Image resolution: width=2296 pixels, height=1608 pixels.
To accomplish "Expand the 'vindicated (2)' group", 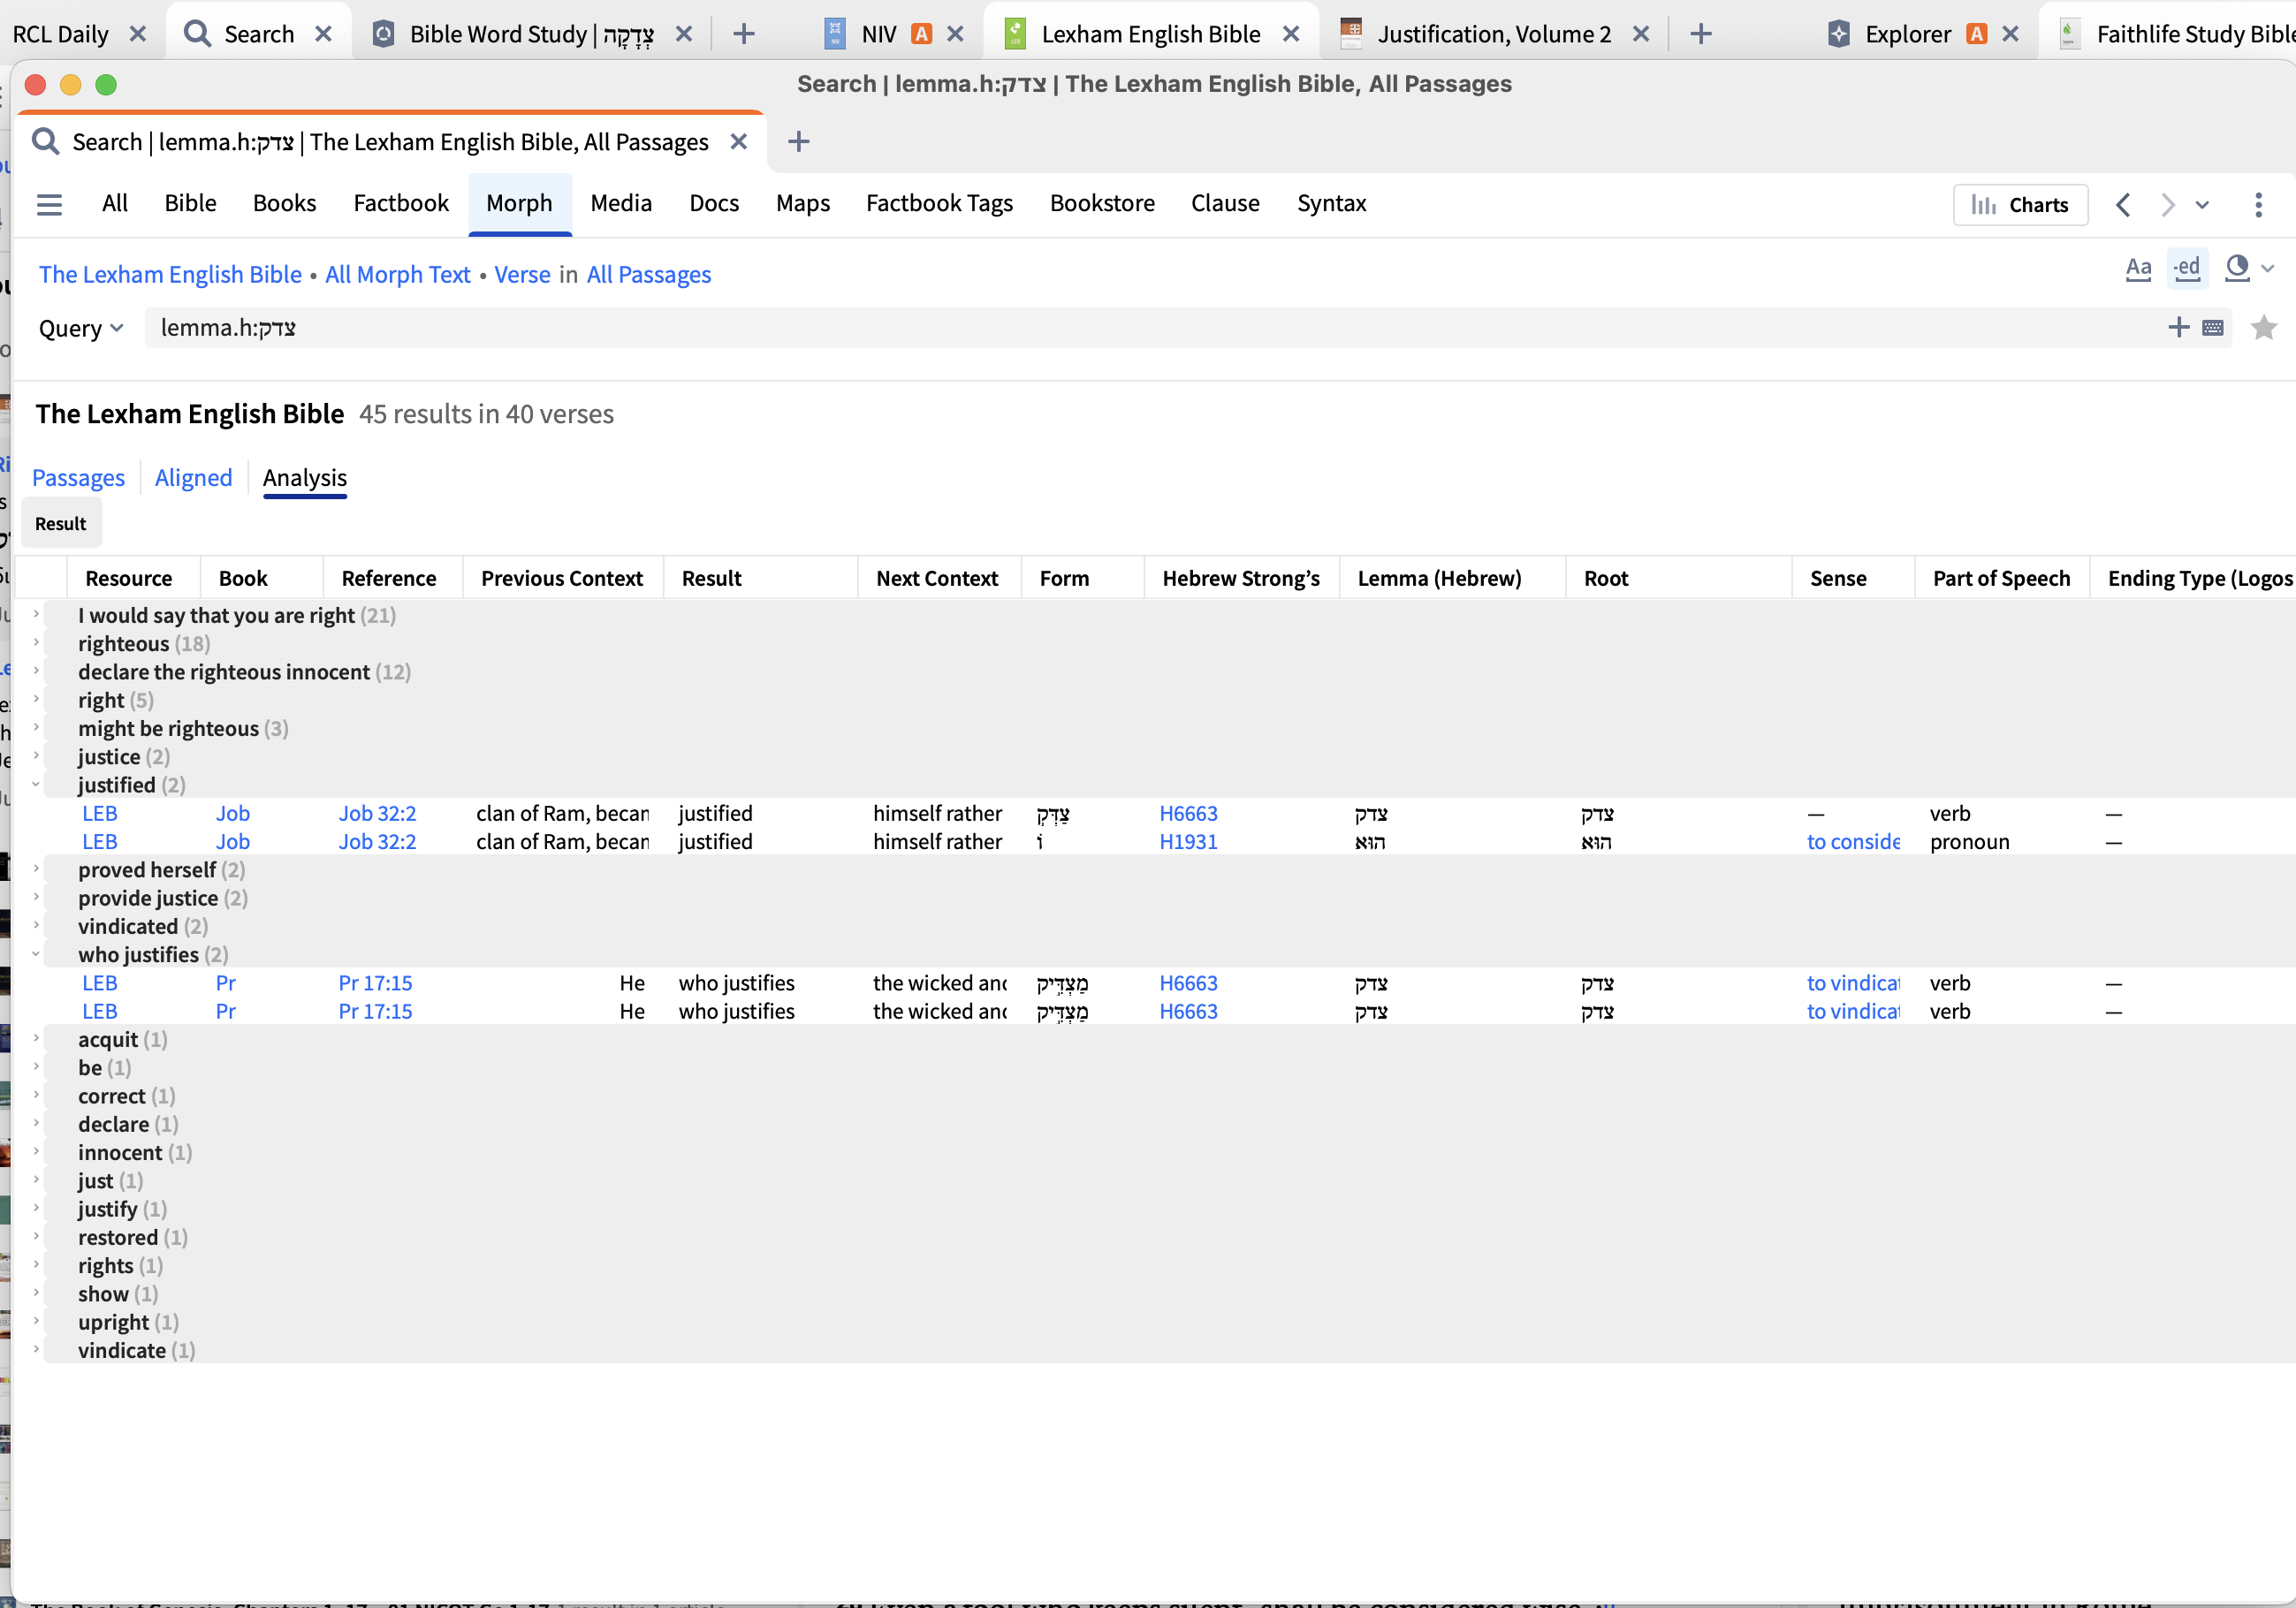I will coord(37,925).
